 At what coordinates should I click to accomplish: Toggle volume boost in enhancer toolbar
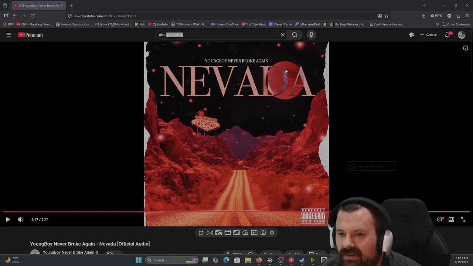(x=210, y=233)
